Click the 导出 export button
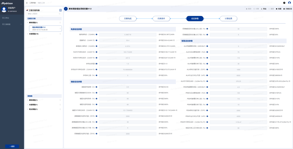 coord(263,9)
